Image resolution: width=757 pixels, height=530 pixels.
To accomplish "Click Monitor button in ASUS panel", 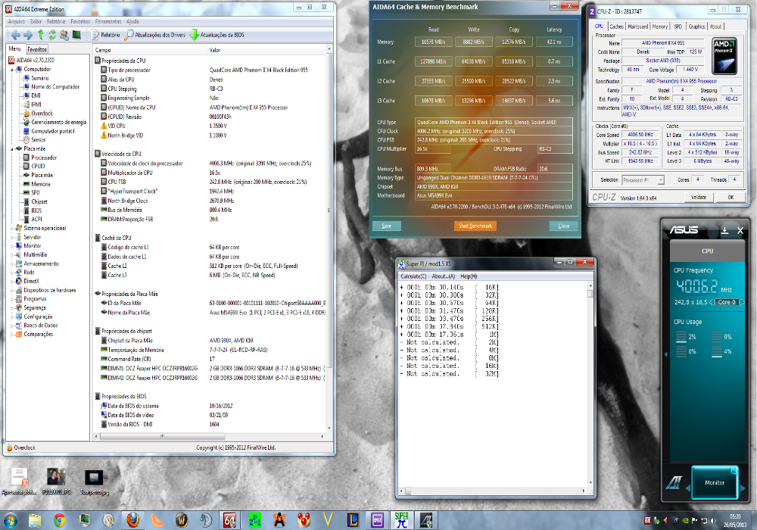I will coord(715,482).
